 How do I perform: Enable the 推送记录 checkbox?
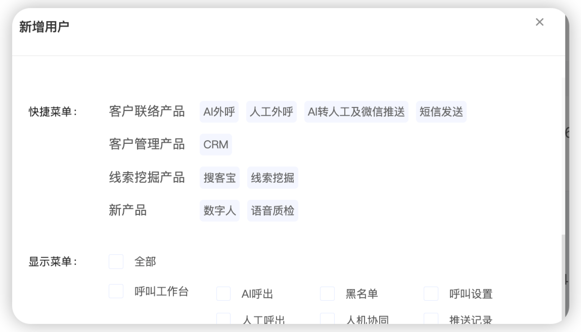point(431,319)
